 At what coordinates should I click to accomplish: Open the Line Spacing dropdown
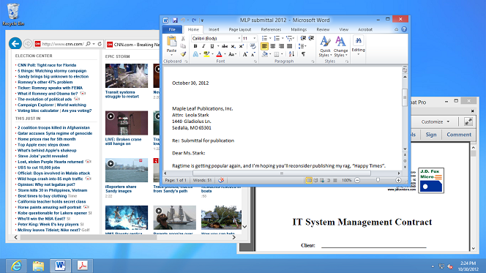pyautogui.click(x=302, y=46)
